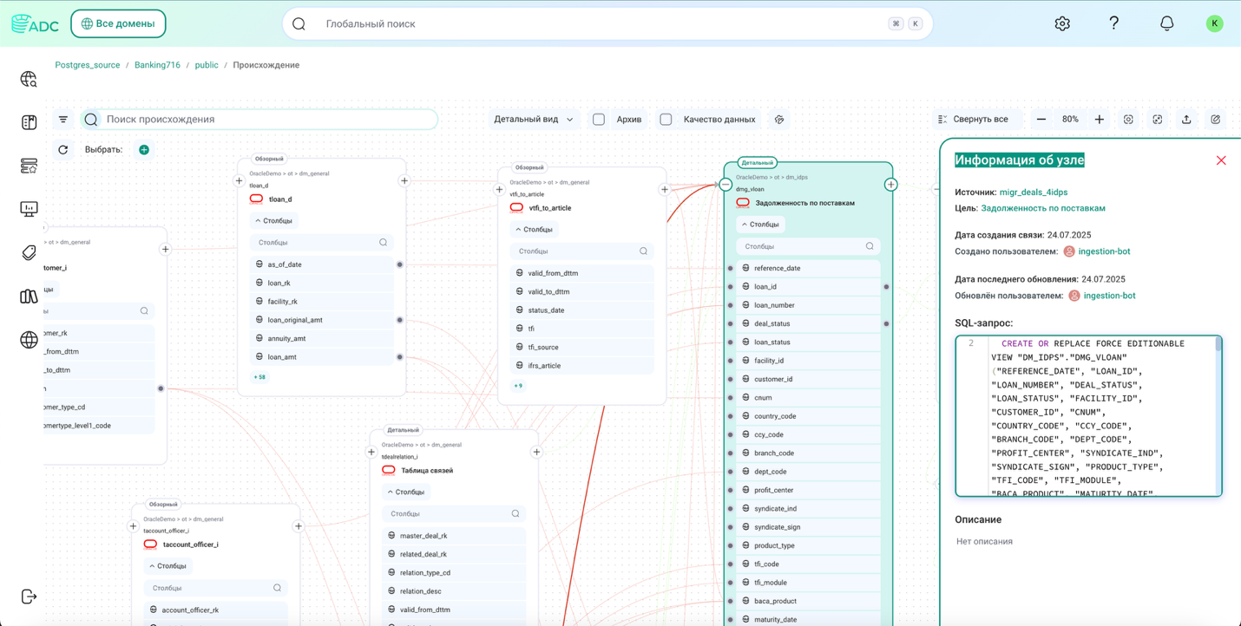Open Postgres_source breadcrumb
Viewport: 1241px width, 626px height.
(x=88, y=65)
